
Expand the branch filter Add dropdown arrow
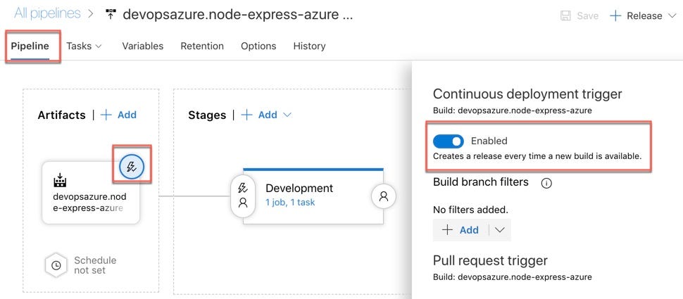click(500, 230)
